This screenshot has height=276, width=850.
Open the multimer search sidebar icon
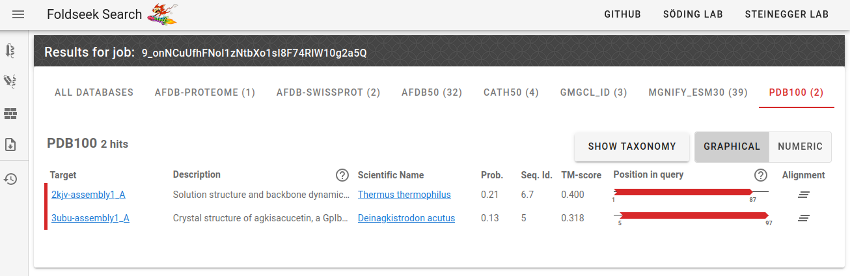(x=10, y=81)
